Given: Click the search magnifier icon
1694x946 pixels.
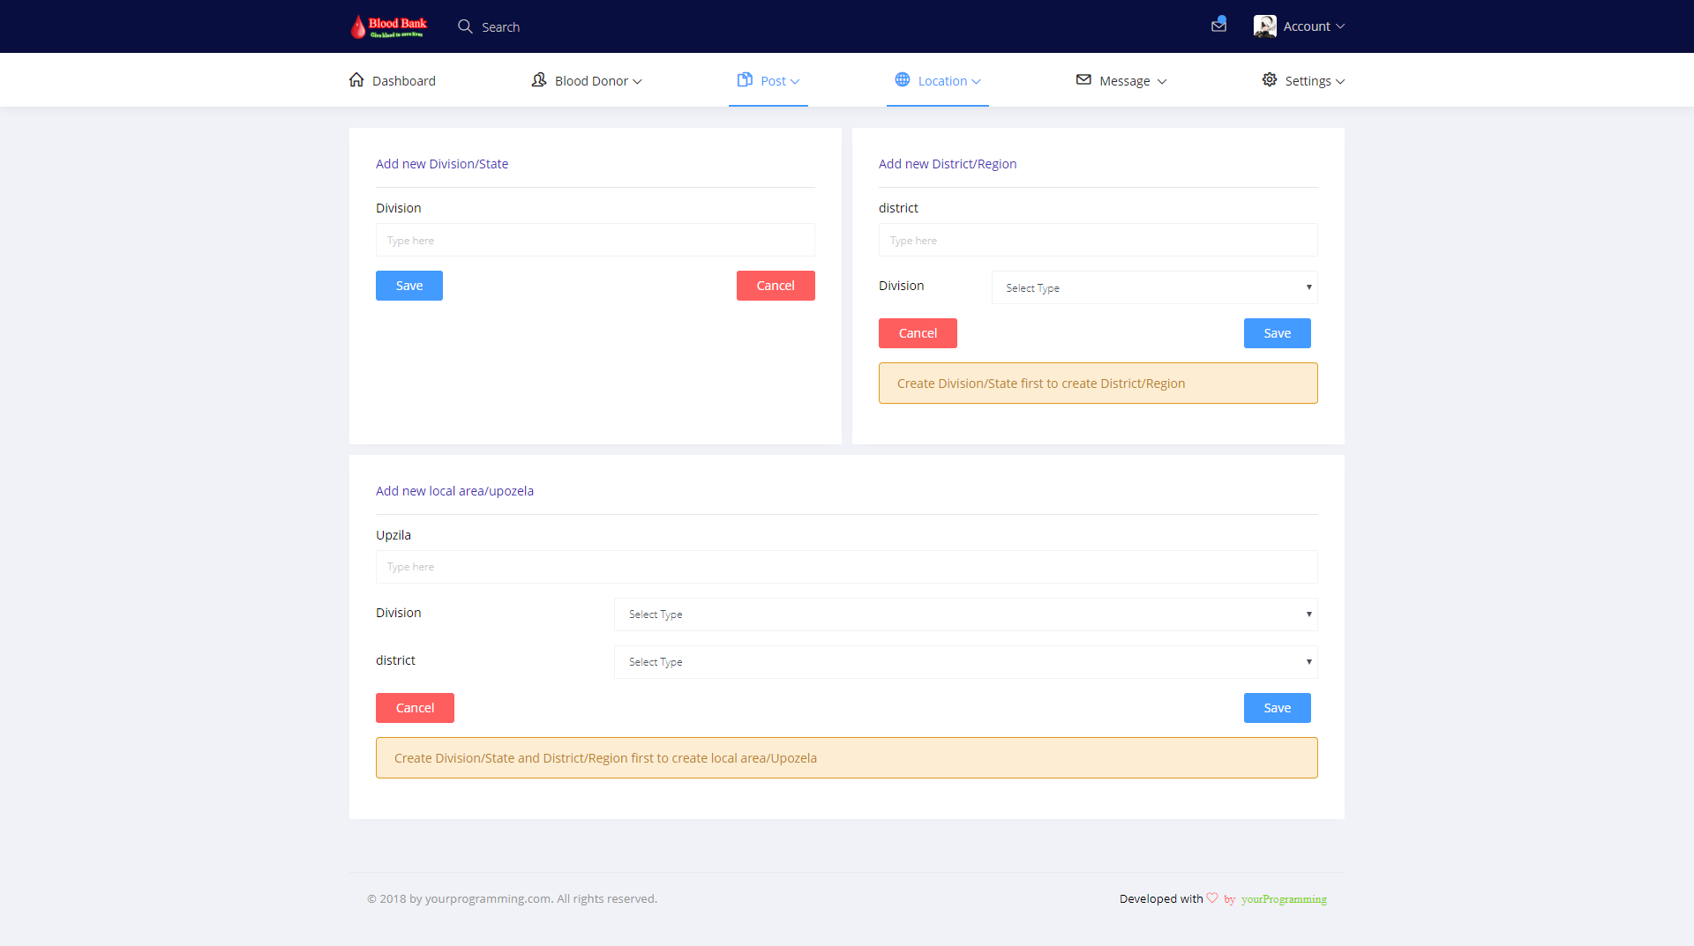Looking at the screenshot, I should [x=465, y=26].
